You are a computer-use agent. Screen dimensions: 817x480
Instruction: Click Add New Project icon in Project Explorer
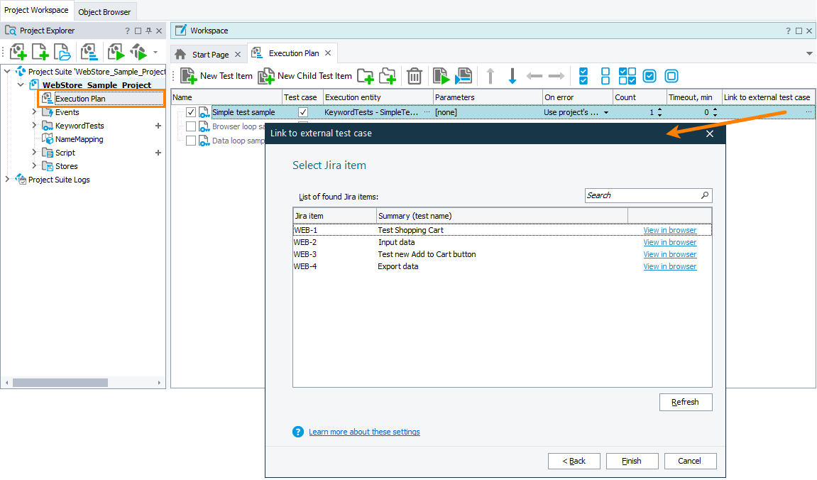click(18, 52)
